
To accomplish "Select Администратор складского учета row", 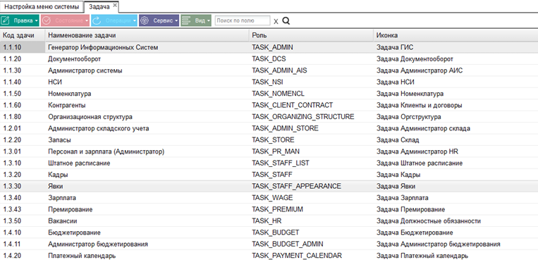I will point(269,128).
